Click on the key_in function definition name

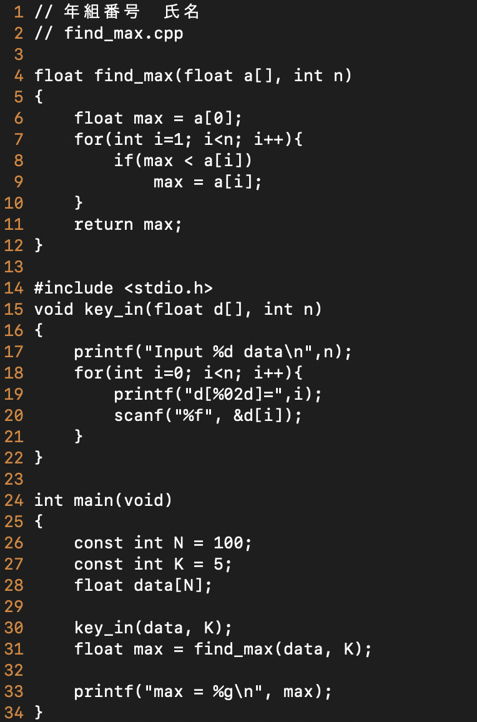pyautogui.click(x=114, y=309)
